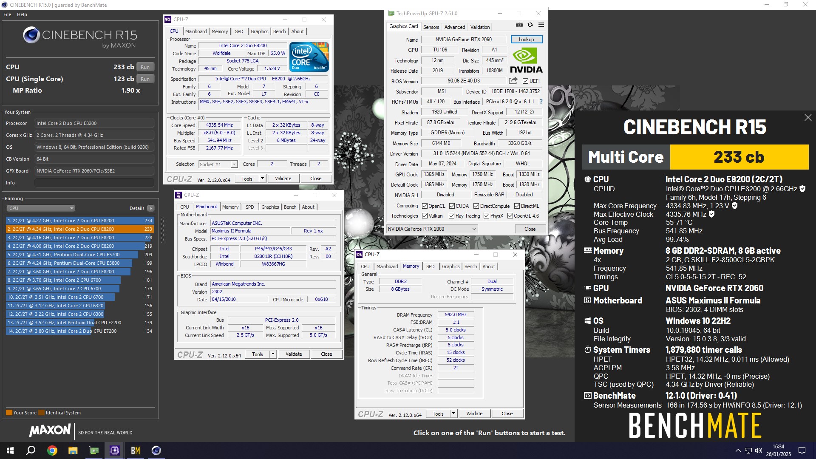The height and width of the screenshot is (459, 816).
Task: Click Tools button in Mainboard CPU-Z window
Action: click(x=258, y=354)
